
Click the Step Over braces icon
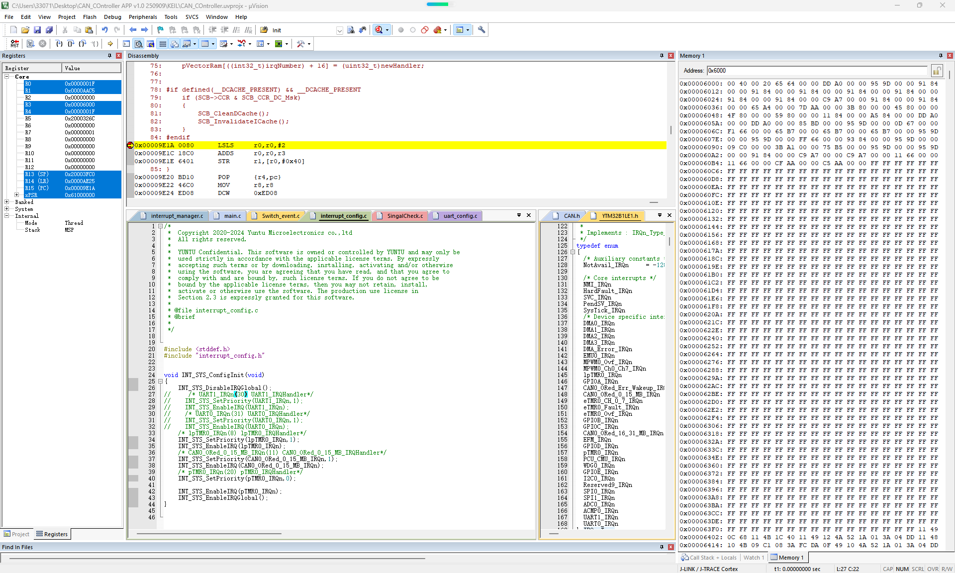point(71,44)
